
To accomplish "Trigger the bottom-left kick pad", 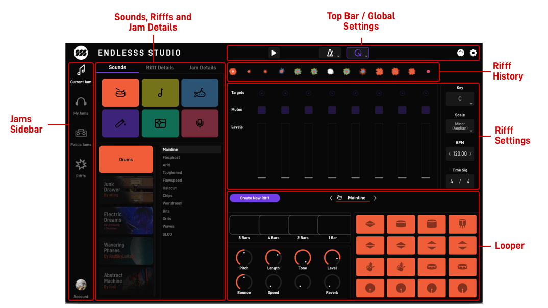I will tap(370, 288).
